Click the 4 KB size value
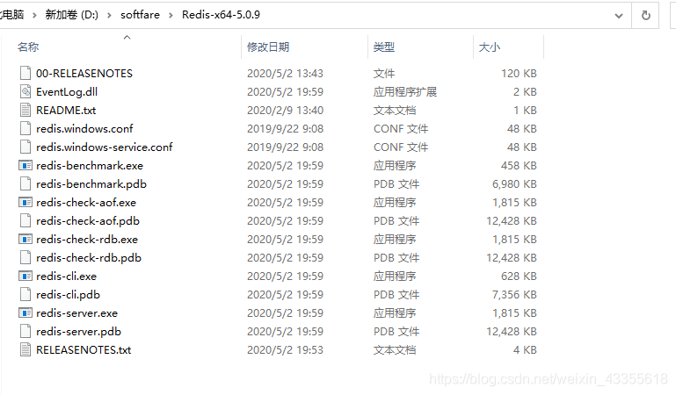The height and width of the screenshot is (395, 676). pyautogui.click(x=525, y=350)
